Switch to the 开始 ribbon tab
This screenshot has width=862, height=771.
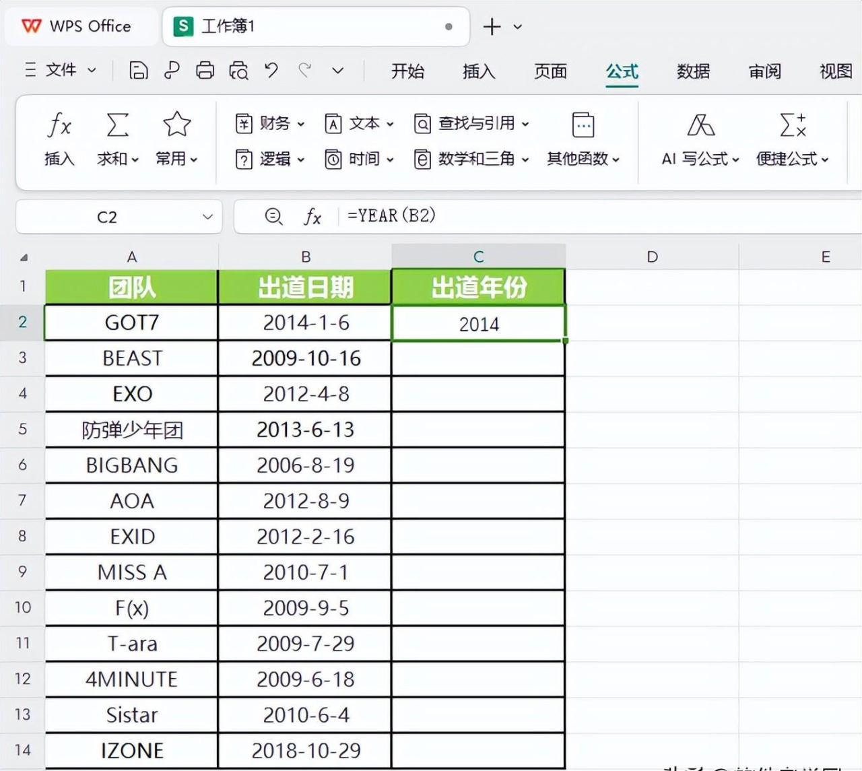coord(407,71)
